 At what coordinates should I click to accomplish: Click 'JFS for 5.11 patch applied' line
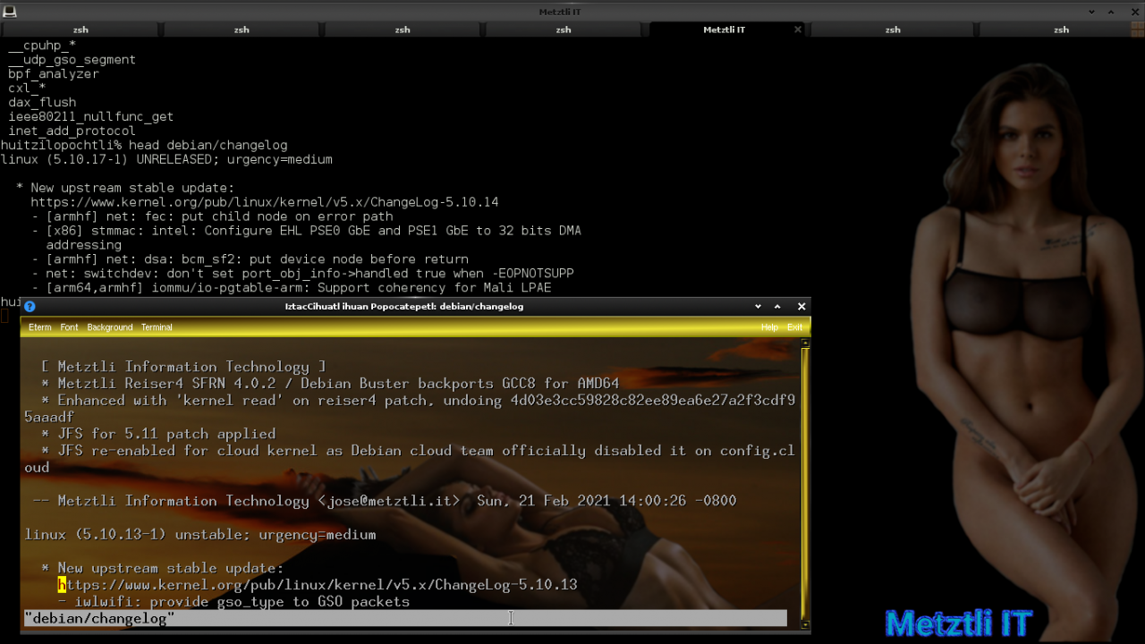coord(158,434)
